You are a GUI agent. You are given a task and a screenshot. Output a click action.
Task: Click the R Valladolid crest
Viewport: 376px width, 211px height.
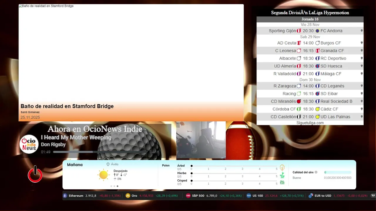coord(299,74)
